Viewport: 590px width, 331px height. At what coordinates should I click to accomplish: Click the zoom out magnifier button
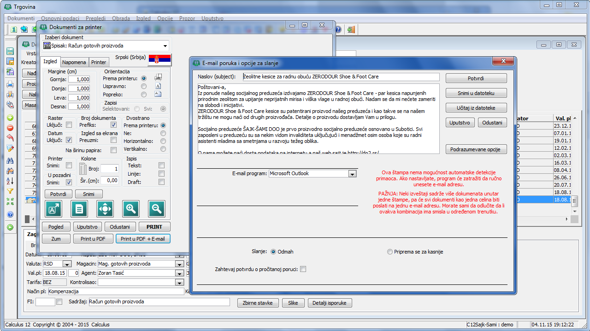pos(157,209)
